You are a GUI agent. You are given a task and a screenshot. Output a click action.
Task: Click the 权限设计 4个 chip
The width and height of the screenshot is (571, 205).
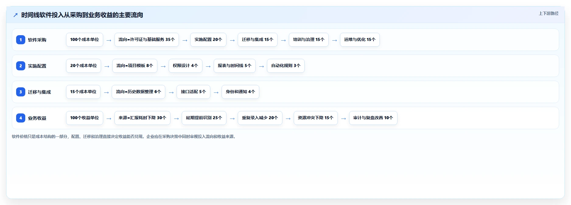[185, 66]
